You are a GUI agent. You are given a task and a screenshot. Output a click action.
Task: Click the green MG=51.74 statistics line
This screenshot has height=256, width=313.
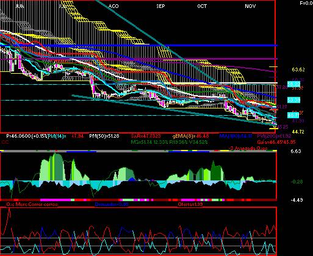coord(169,142)
